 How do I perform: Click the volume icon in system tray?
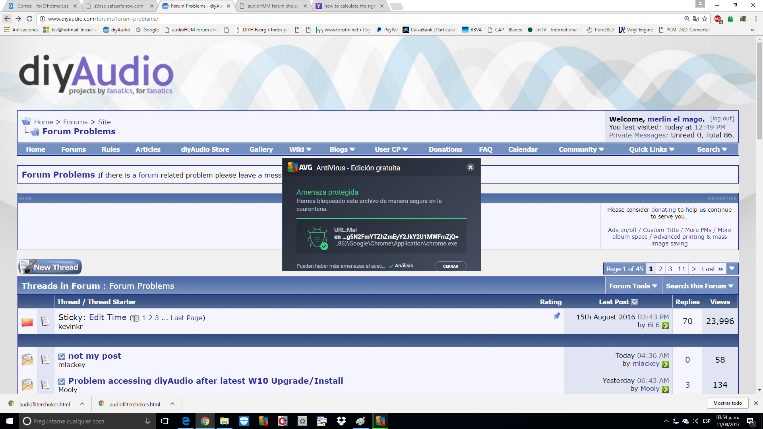tap(695, 421)
